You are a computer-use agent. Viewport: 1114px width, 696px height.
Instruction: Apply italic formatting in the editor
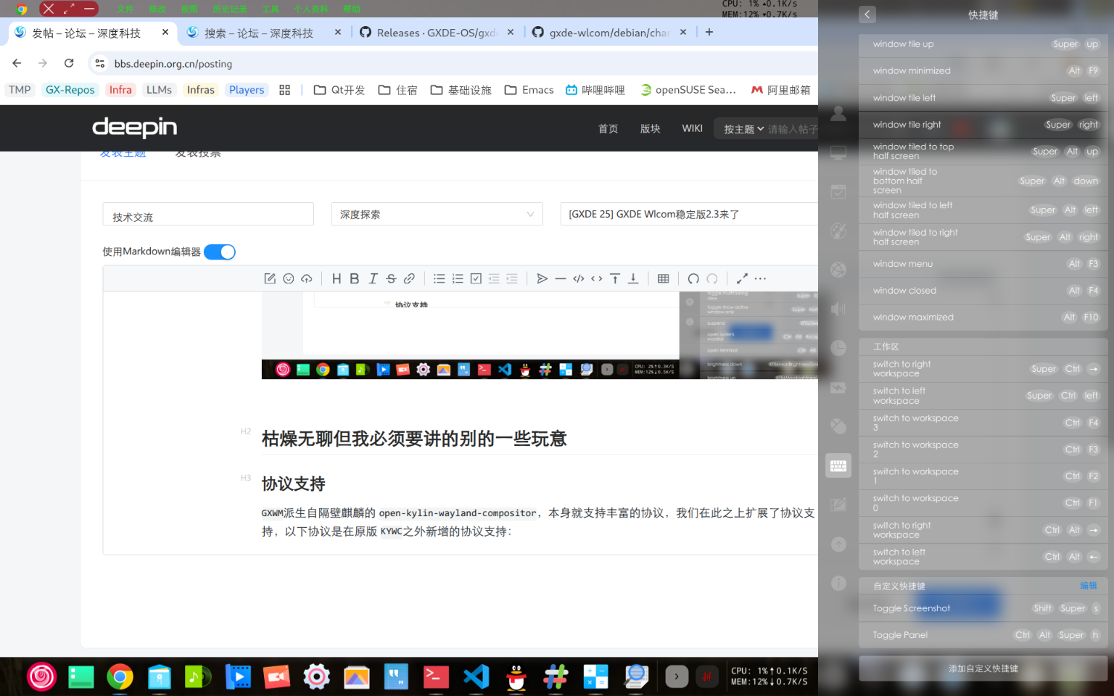[373, 278]
